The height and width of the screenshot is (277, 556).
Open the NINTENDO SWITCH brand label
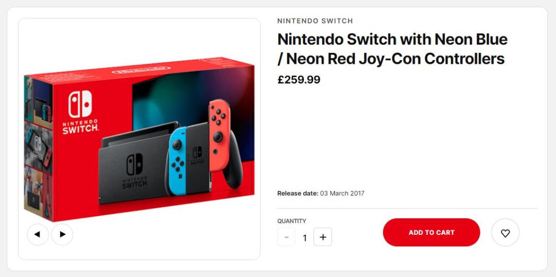pyautogui.click(x=315, y=21)
